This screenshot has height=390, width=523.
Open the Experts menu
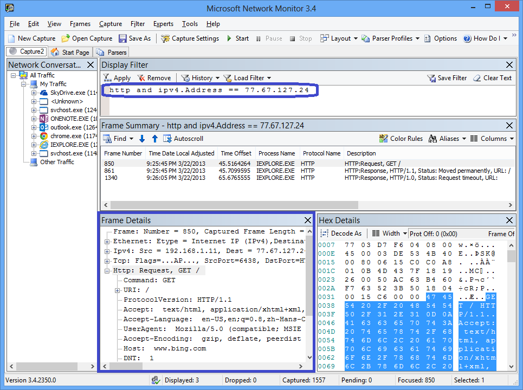click(163, 24)
